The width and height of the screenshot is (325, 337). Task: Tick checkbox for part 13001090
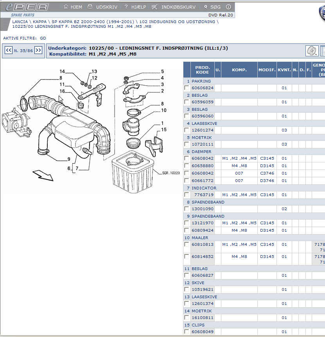(187, 209)
